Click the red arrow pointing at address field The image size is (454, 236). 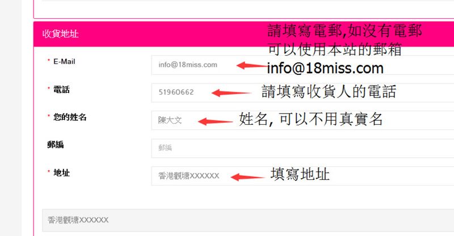pyautogui.click(x=247, y=177)
